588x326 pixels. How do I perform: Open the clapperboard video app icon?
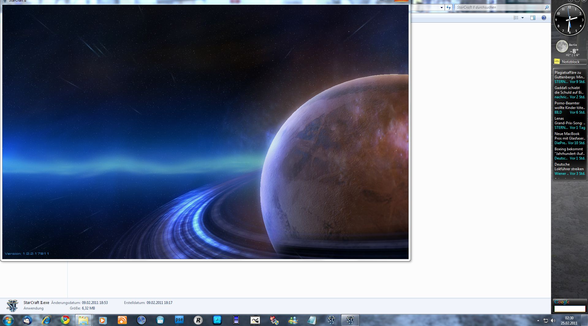160,320
